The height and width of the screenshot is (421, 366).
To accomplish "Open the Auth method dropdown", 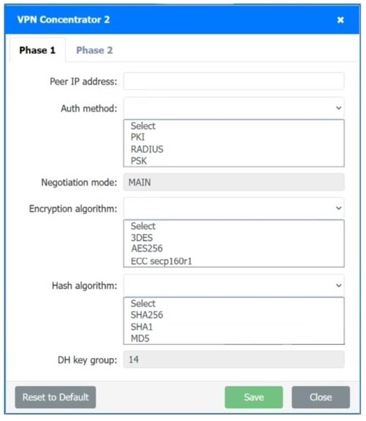I will click(233, 107).
